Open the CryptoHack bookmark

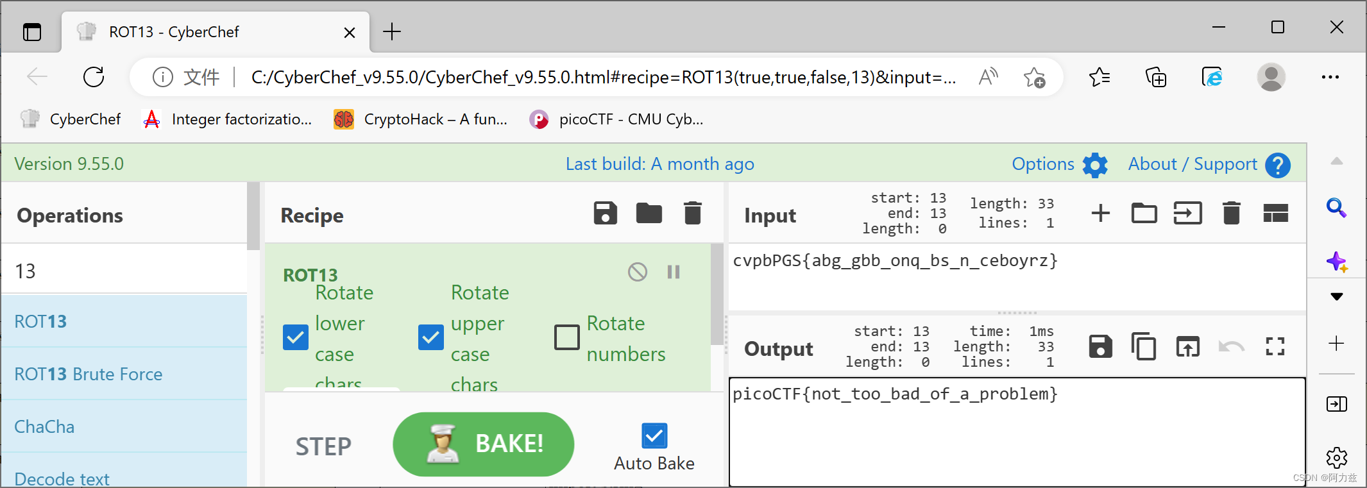tap(421, 119)
